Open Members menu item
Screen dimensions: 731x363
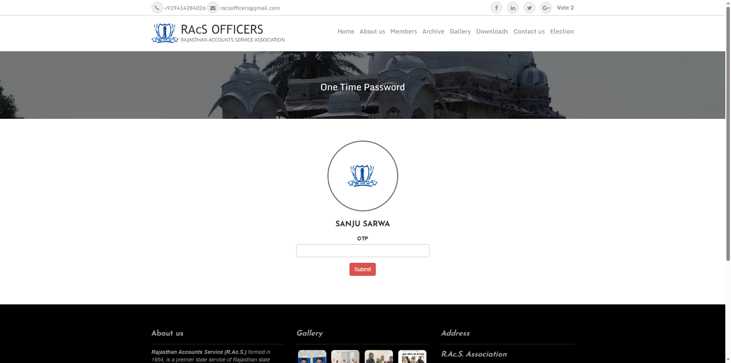click(403, 32)
